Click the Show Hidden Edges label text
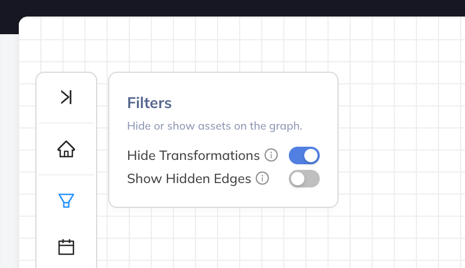 pyautogui.click(x=189, y=179)
